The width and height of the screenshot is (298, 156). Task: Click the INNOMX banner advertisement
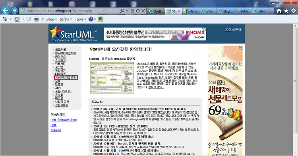[x=155, y=34]
